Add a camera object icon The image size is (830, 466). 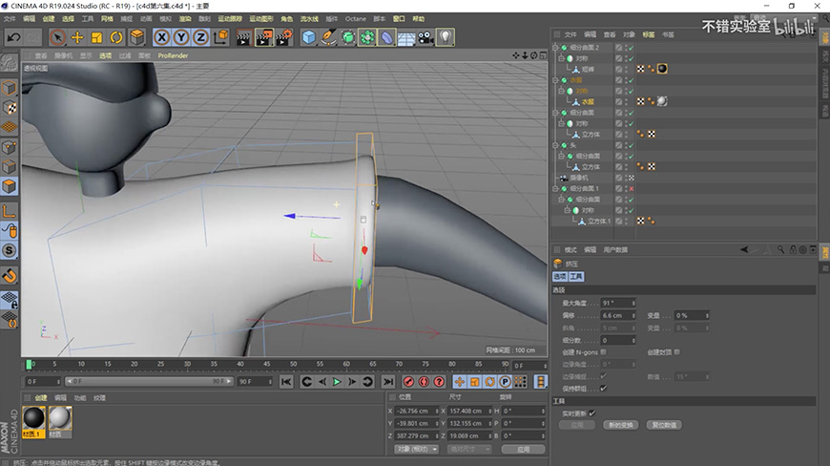coord(425,37)
